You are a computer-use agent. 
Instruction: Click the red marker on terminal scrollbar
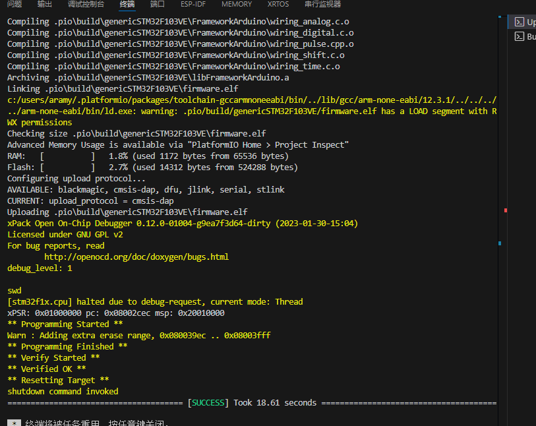(505, 210)
